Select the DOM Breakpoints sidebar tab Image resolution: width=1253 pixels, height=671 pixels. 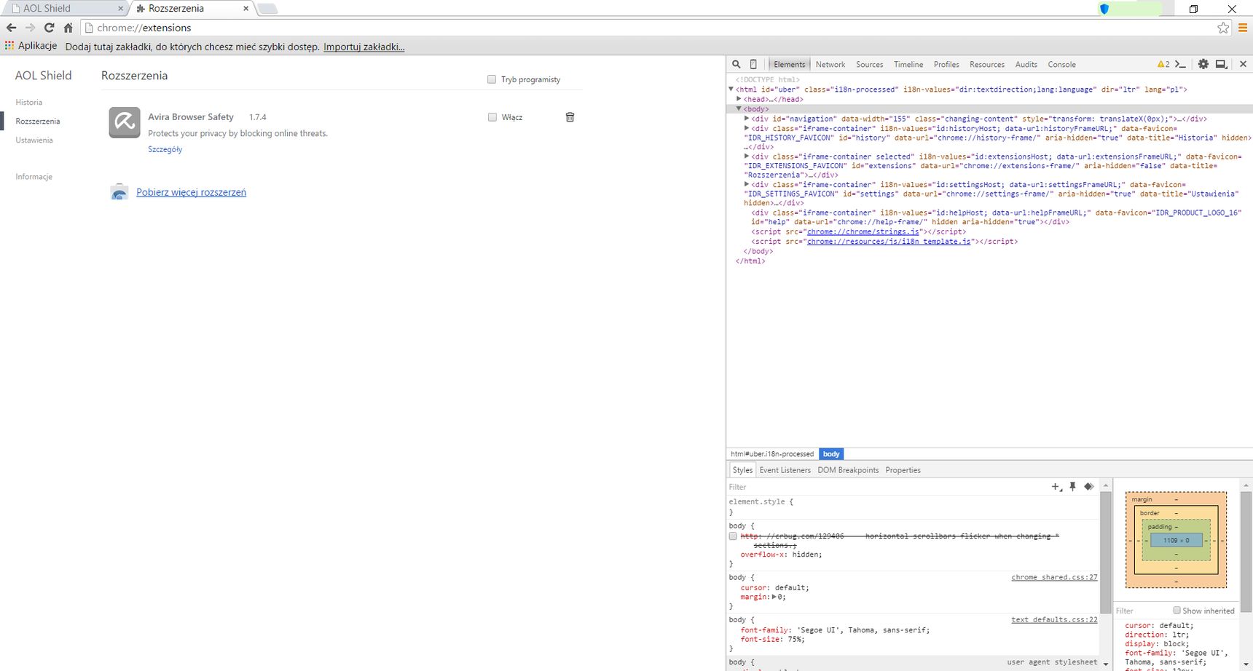click(x=848, y=470)
